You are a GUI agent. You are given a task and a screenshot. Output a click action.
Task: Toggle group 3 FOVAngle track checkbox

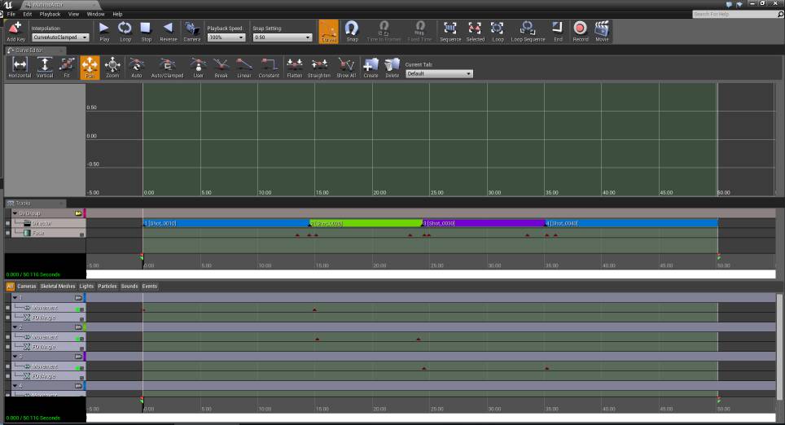point(7,376)
